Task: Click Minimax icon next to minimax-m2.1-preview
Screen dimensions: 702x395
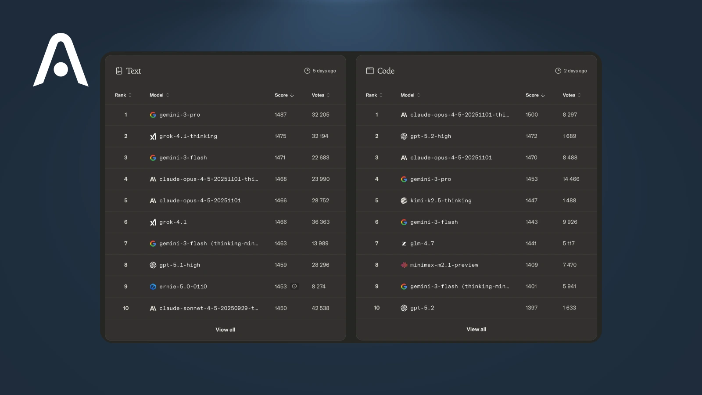Action: pos(404,265)
